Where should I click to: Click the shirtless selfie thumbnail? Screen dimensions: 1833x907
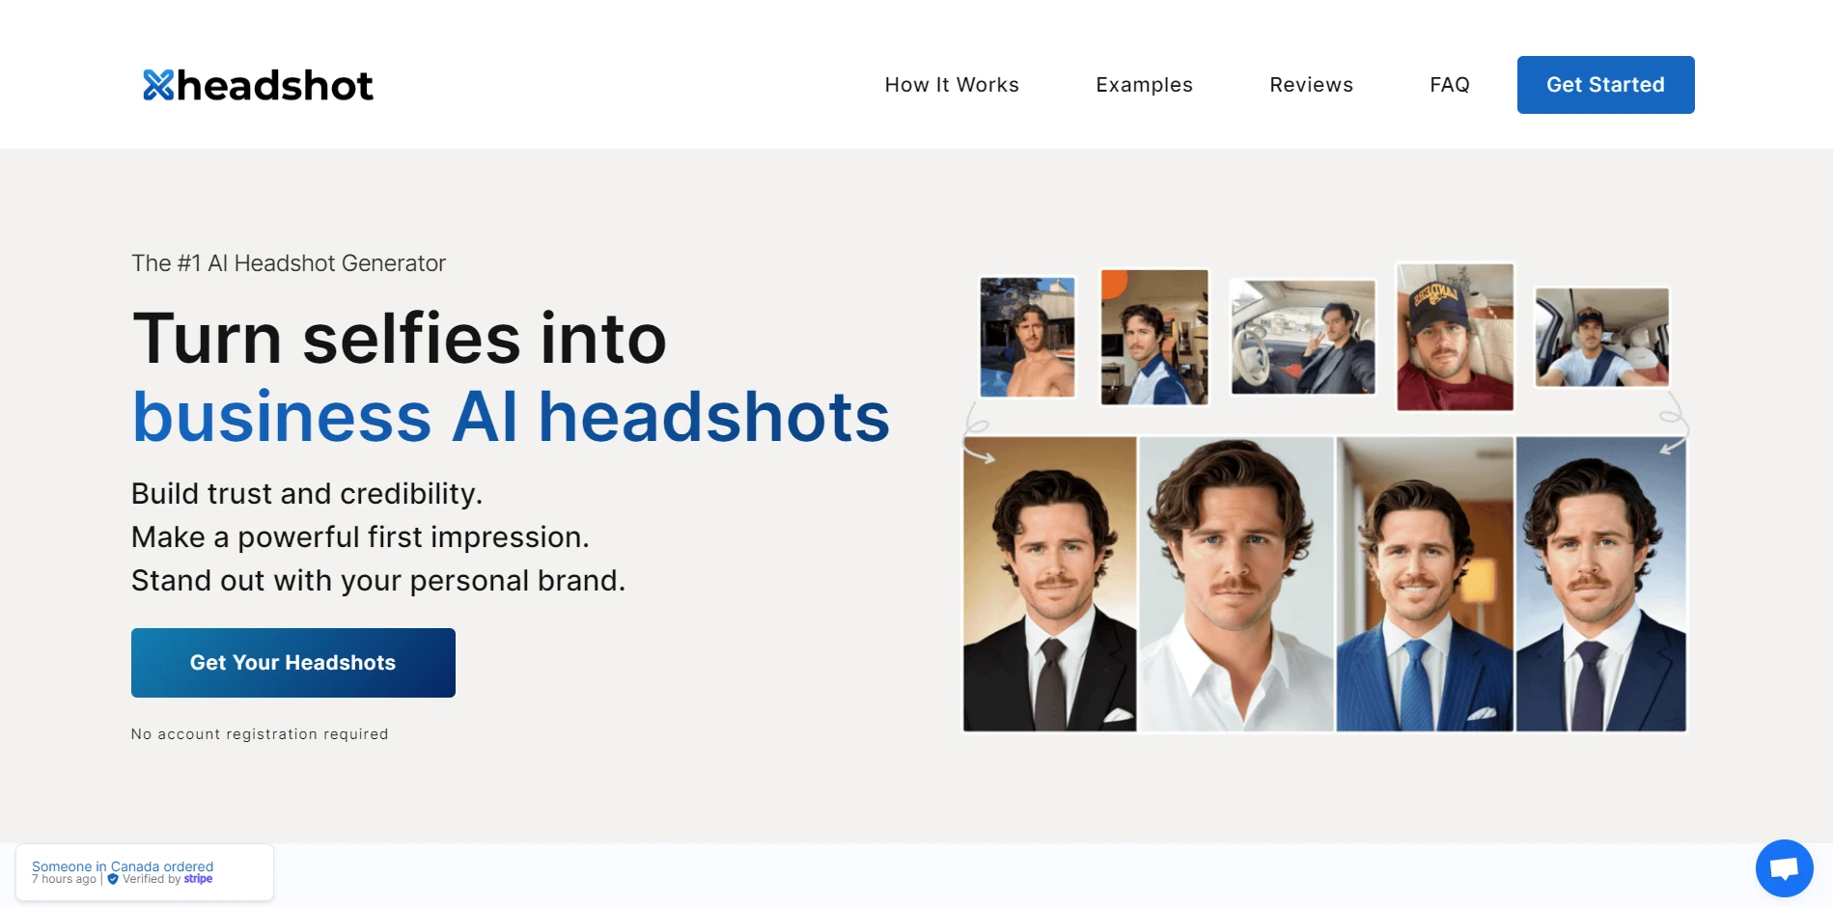(x=1026, y=336)
